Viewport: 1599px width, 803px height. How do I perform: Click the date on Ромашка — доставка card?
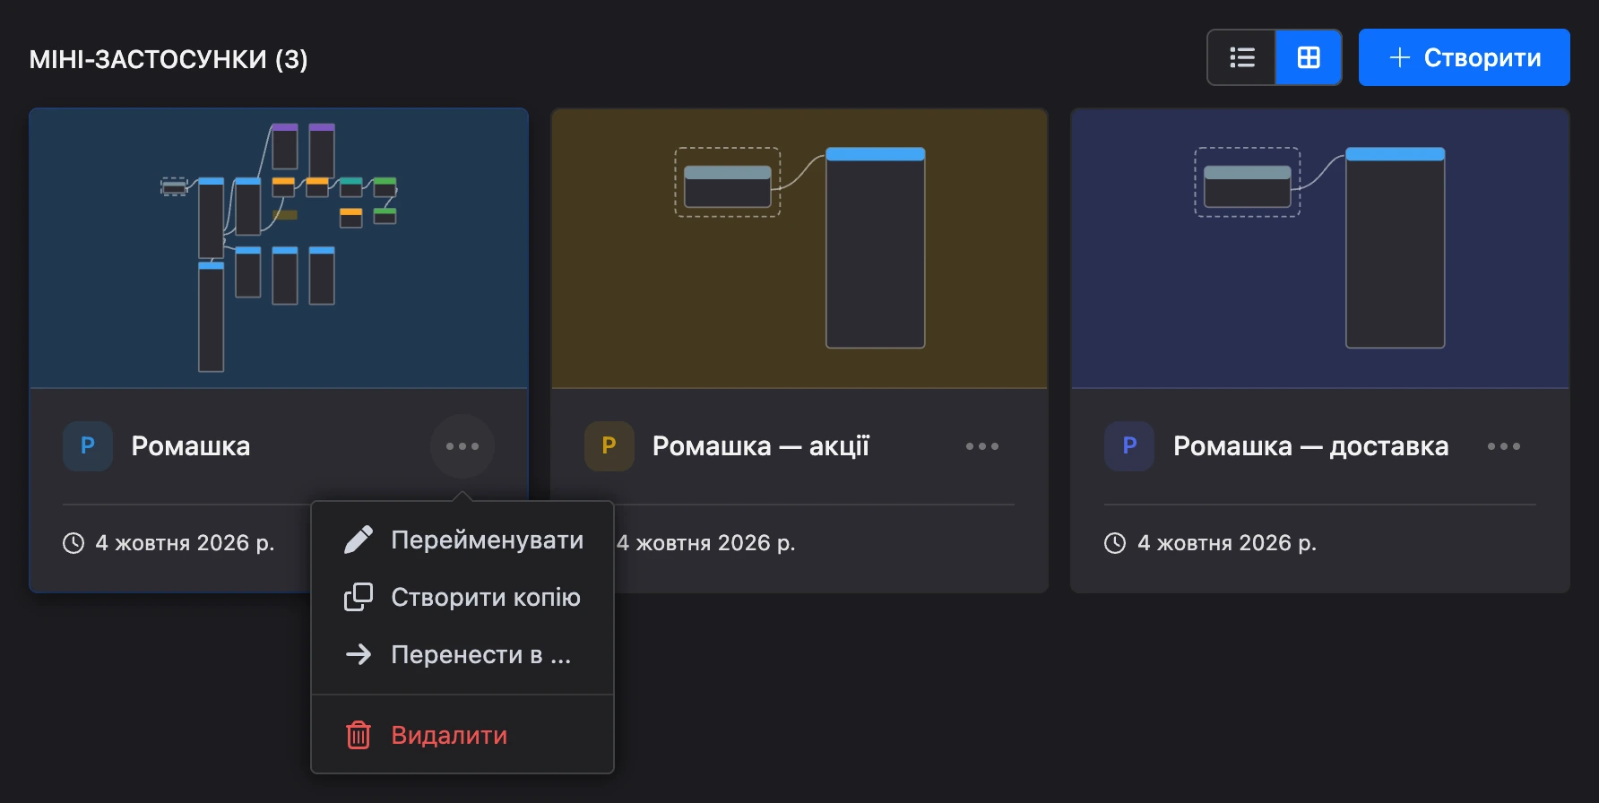click(x=1227, y=543)
